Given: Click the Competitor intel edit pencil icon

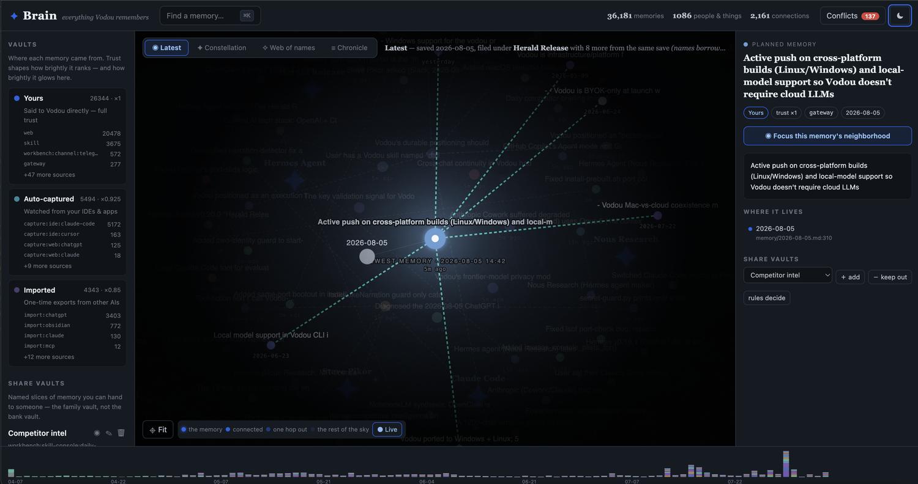Looking at the screenshot, I should 109,433.
